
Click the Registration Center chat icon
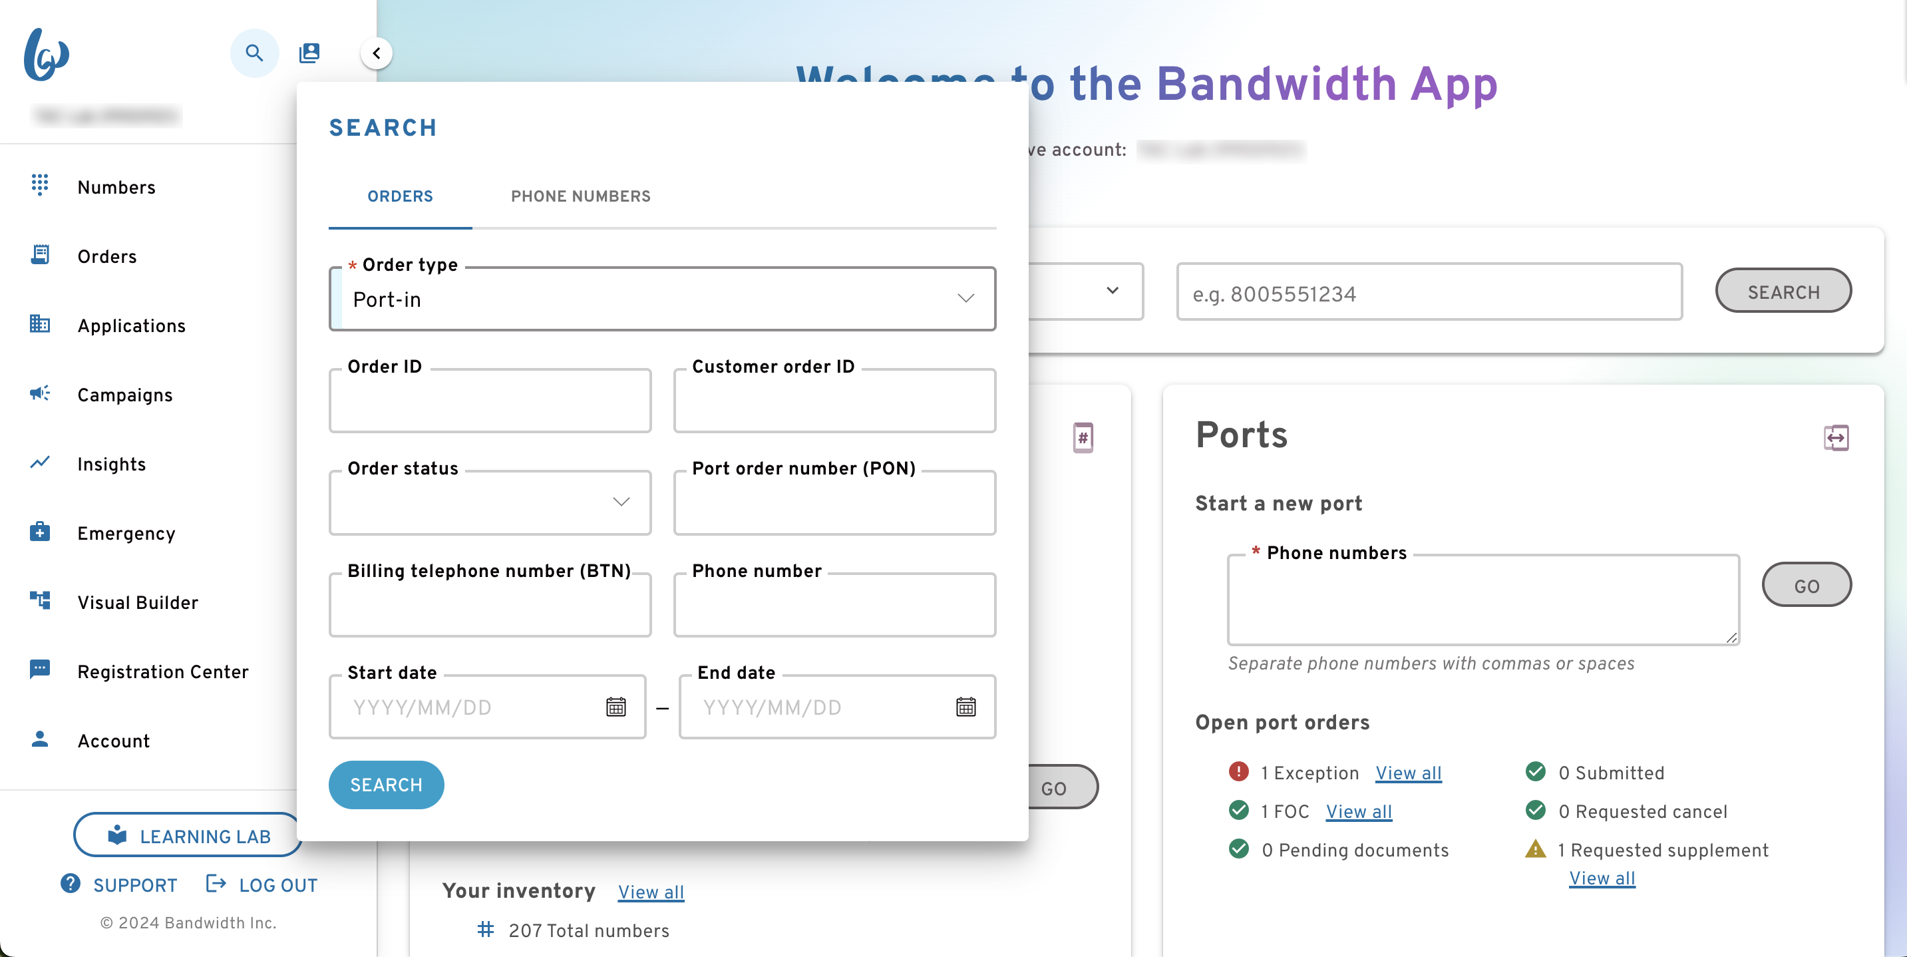(40, 670)
